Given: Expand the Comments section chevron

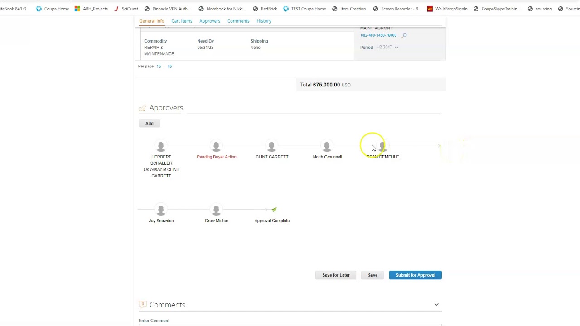Looking at the screenshot, I should pos(436,305).
